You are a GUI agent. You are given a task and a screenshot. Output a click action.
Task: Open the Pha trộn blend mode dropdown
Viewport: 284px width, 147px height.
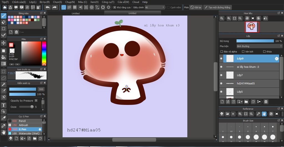click(x=259, y=46)
